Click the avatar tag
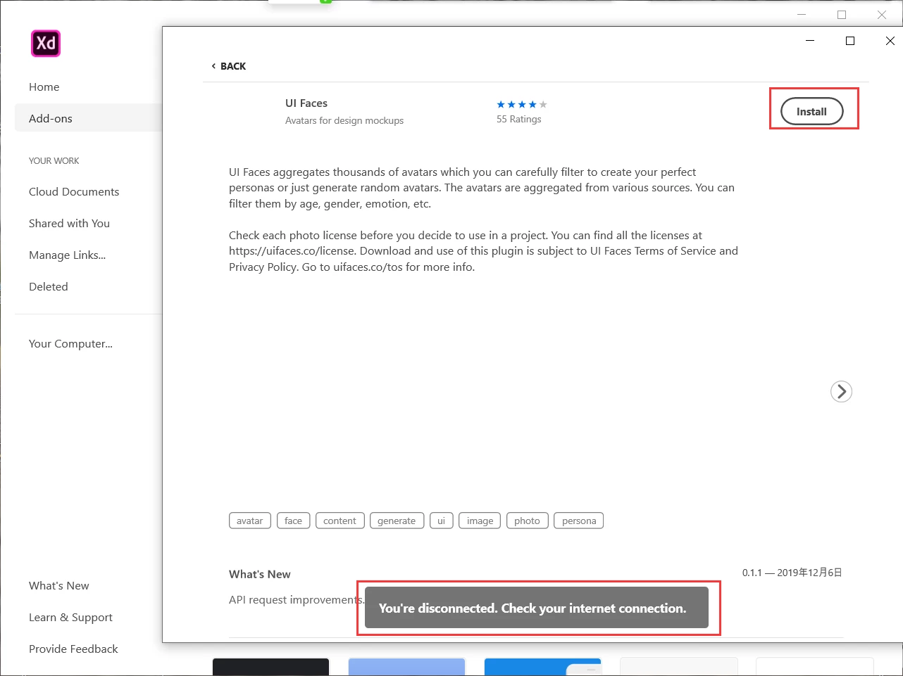The width and height of the screenshot is (903, 676). click(250, 521)
